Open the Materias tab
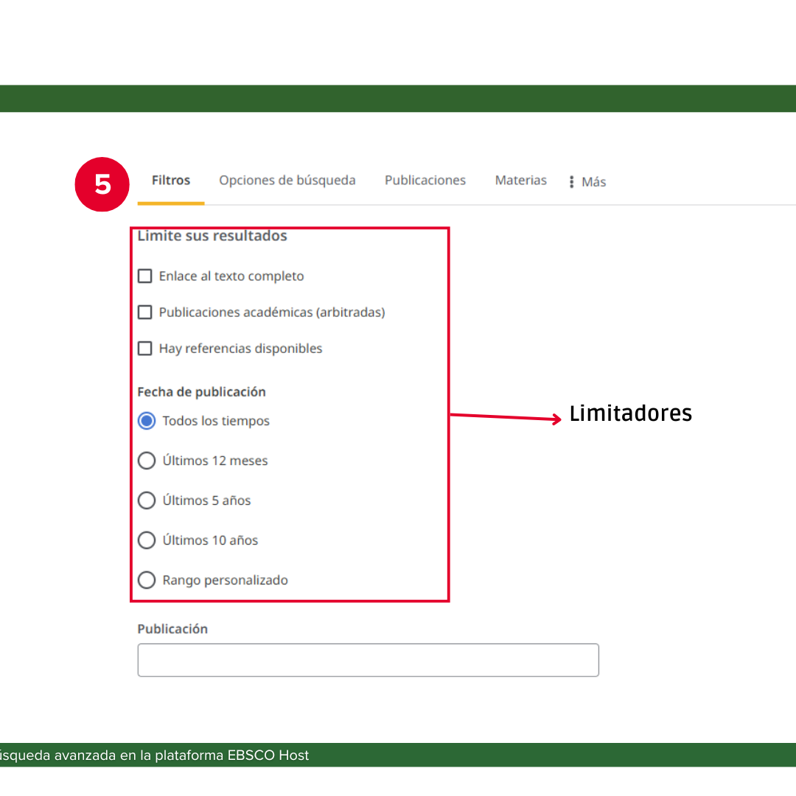This screenshot has height=796, width=796. pos(520,180)
